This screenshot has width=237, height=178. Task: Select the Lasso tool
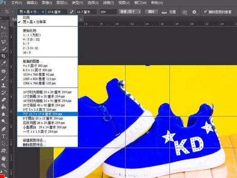(x=4, y=42)
